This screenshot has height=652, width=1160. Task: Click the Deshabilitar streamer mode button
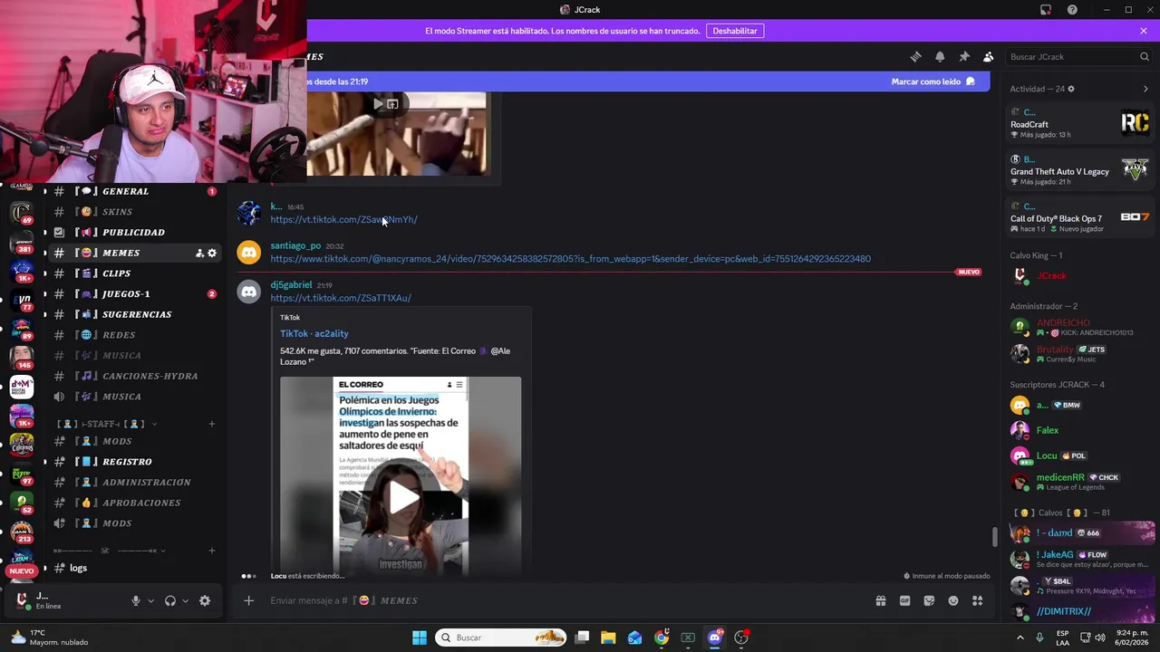(x=734, y=31)
